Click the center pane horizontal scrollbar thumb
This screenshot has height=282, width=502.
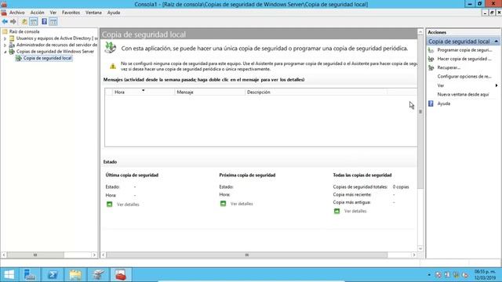(x=247, y=255)
